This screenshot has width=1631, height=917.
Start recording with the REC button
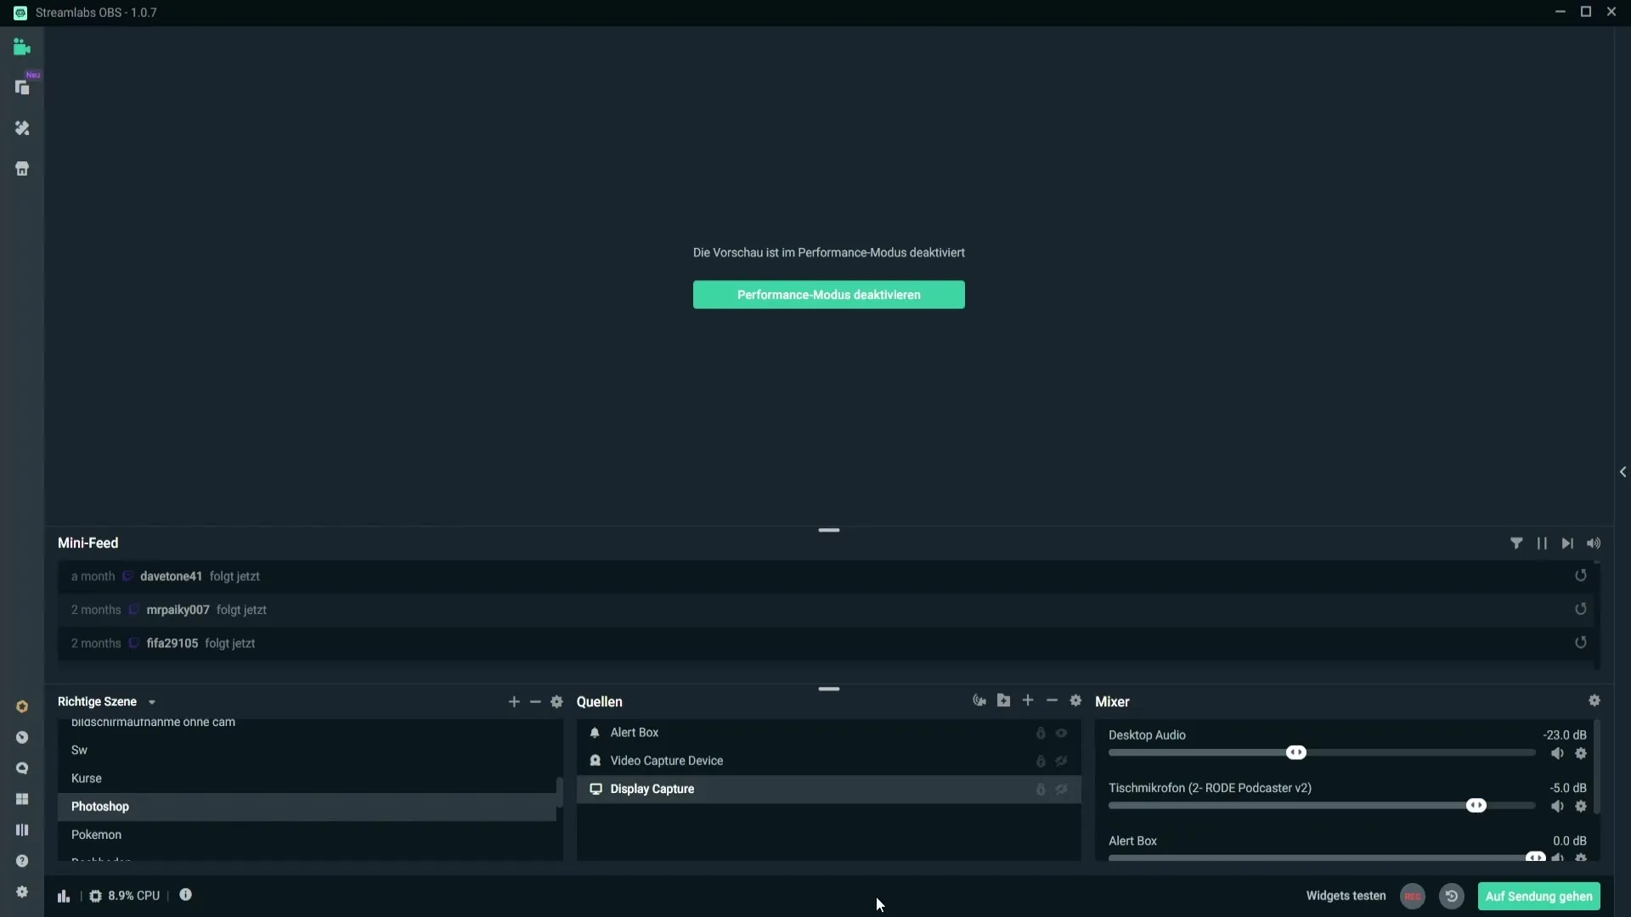click(1413, 896)
